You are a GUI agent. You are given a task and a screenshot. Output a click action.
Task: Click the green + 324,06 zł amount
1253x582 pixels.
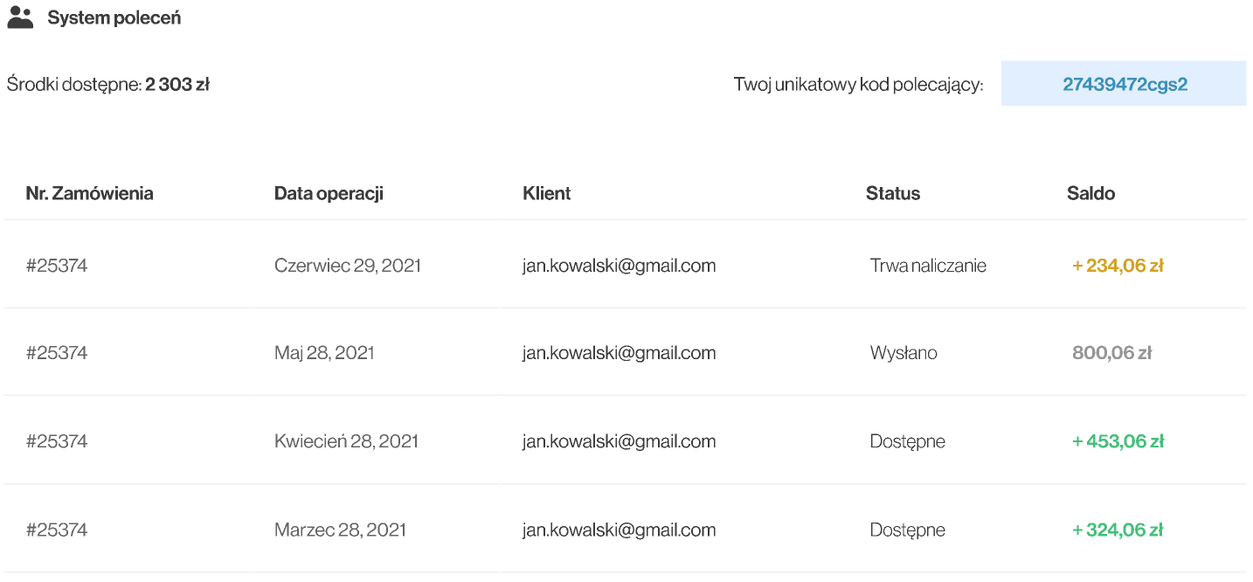(1118, 530)
